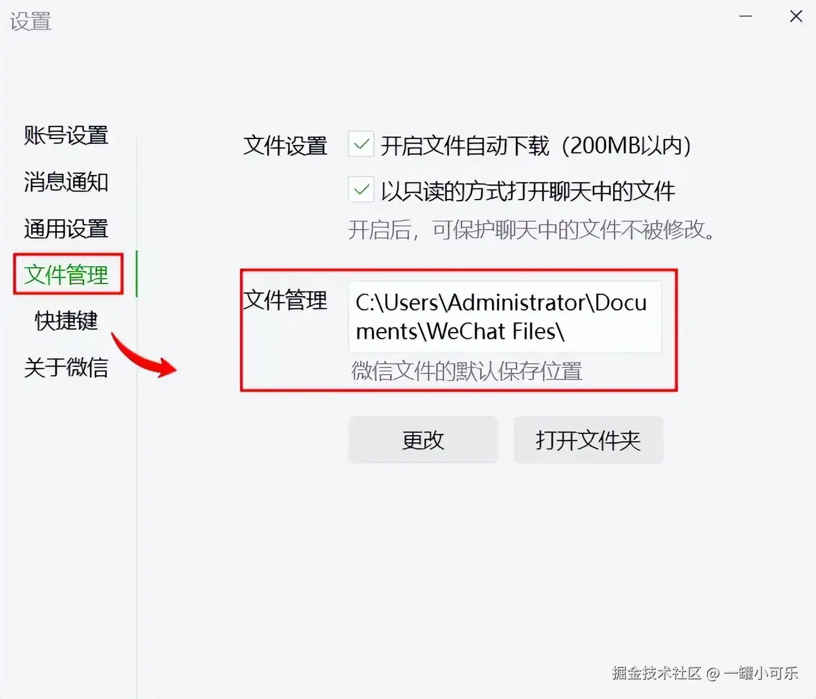Minimize the 设置 window
Image resolution: width=816 pixels, height=699 pixels.
pos(746,16)
